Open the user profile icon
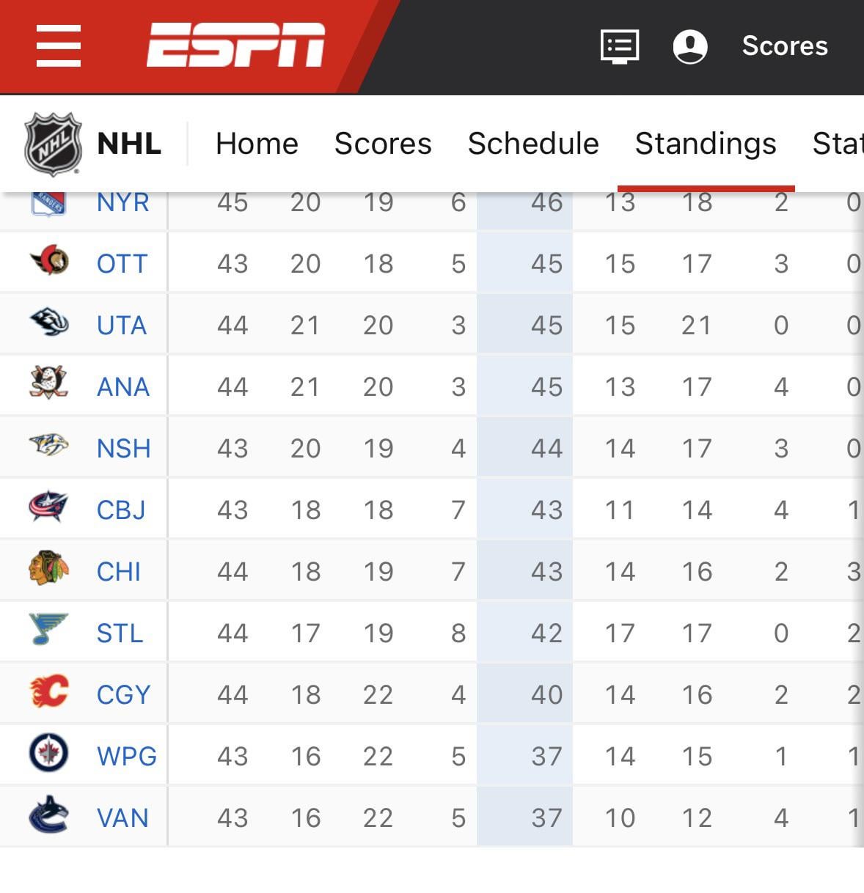This screenshot has height=893, width=864. (x=690, y=46)
